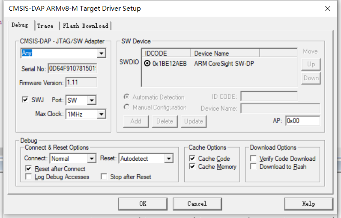Click the Firmware Version field
Screen dimensions: 341x218
81,82
